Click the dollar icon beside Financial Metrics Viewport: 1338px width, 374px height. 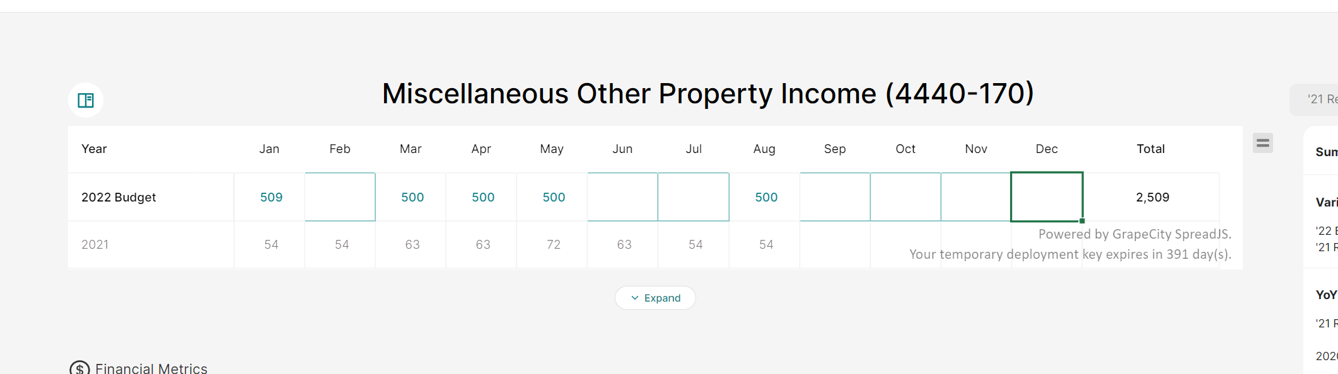[x=79, y=368]
